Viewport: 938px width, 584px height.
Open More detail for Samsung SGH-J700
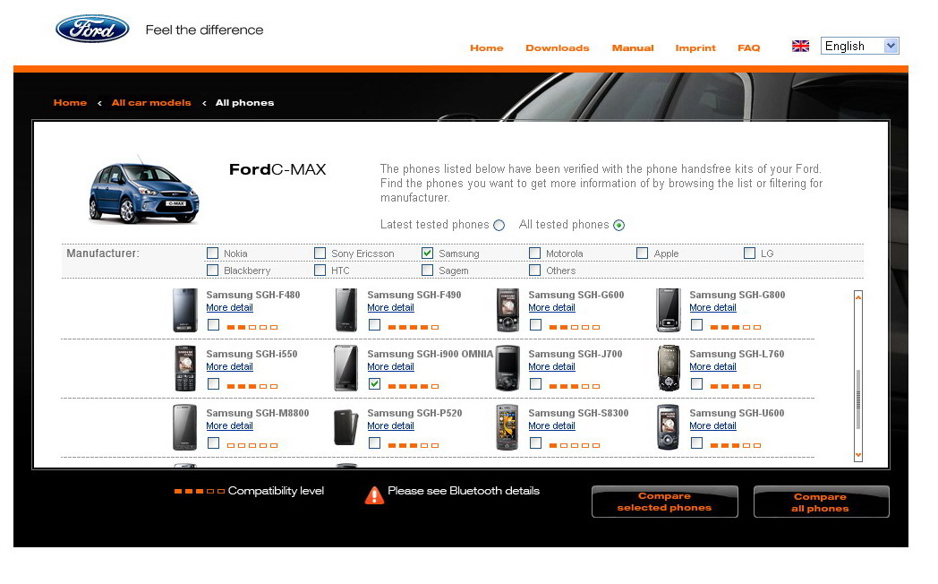pos(551,367)
